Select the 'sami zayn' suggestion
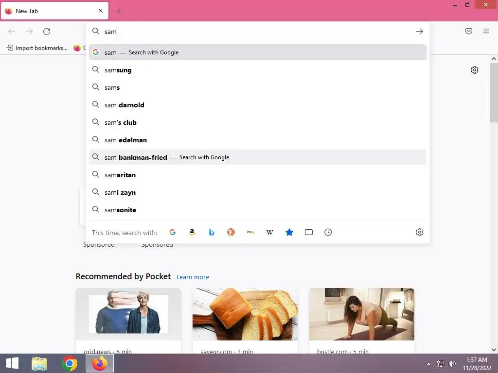Screen dimensions: 498x373 click(x=258, y=192)
